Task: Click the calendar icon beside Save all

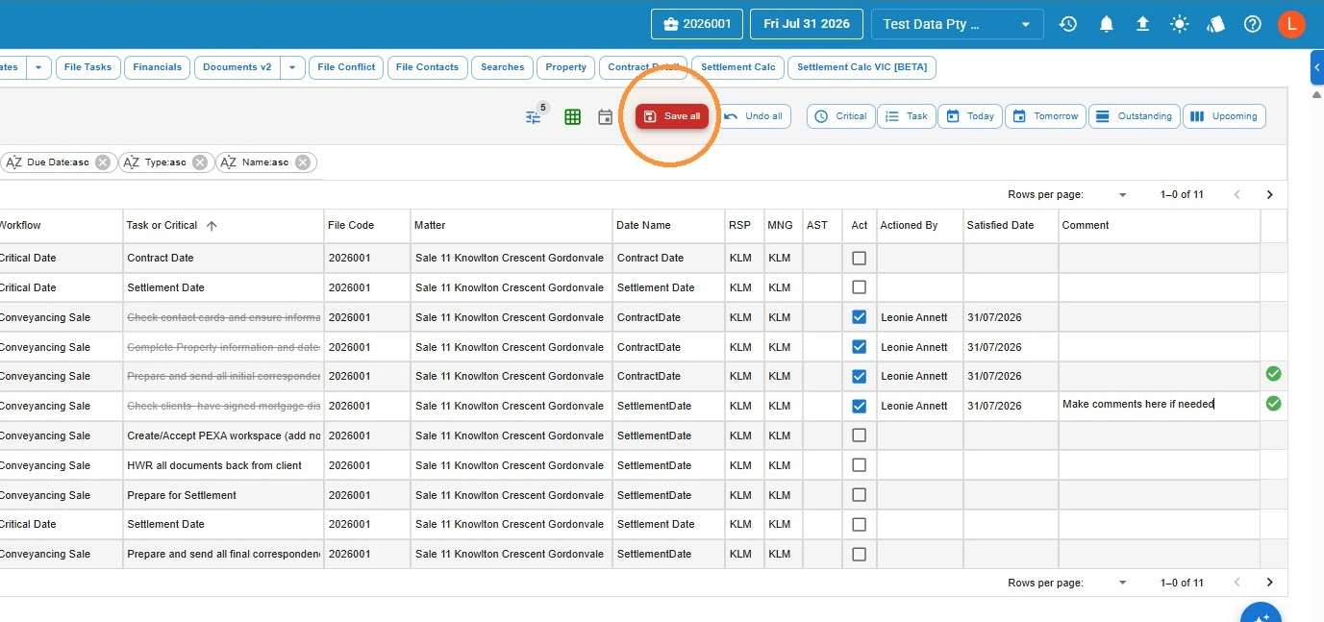Action: tap(606, 116)
